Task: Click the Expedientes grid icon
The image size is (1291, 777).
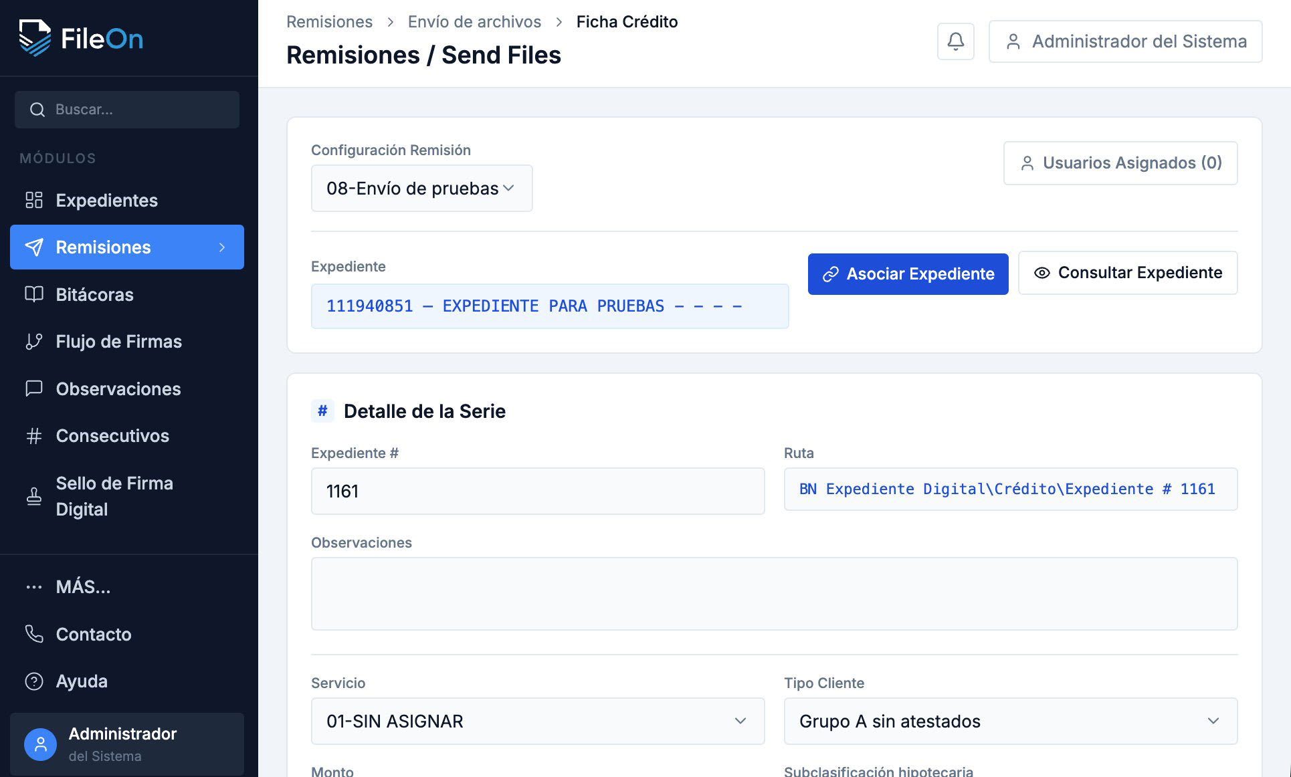Action: (x=34, y=200)
